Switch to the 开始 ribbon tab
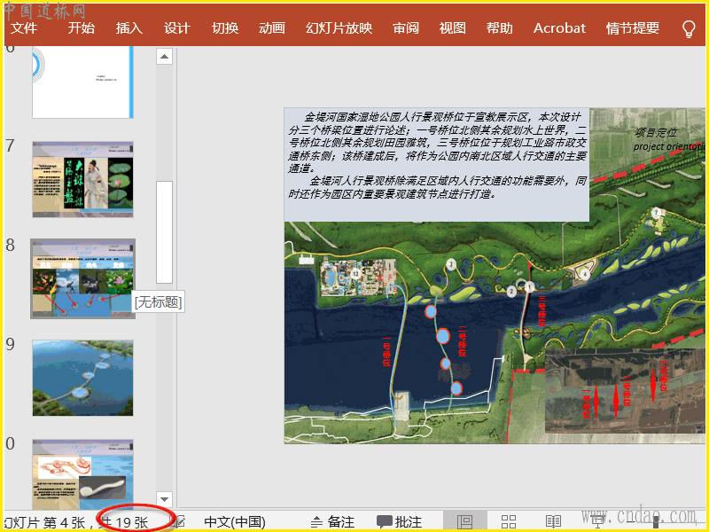This screenshot has height=532, width=709. [82, 28]
